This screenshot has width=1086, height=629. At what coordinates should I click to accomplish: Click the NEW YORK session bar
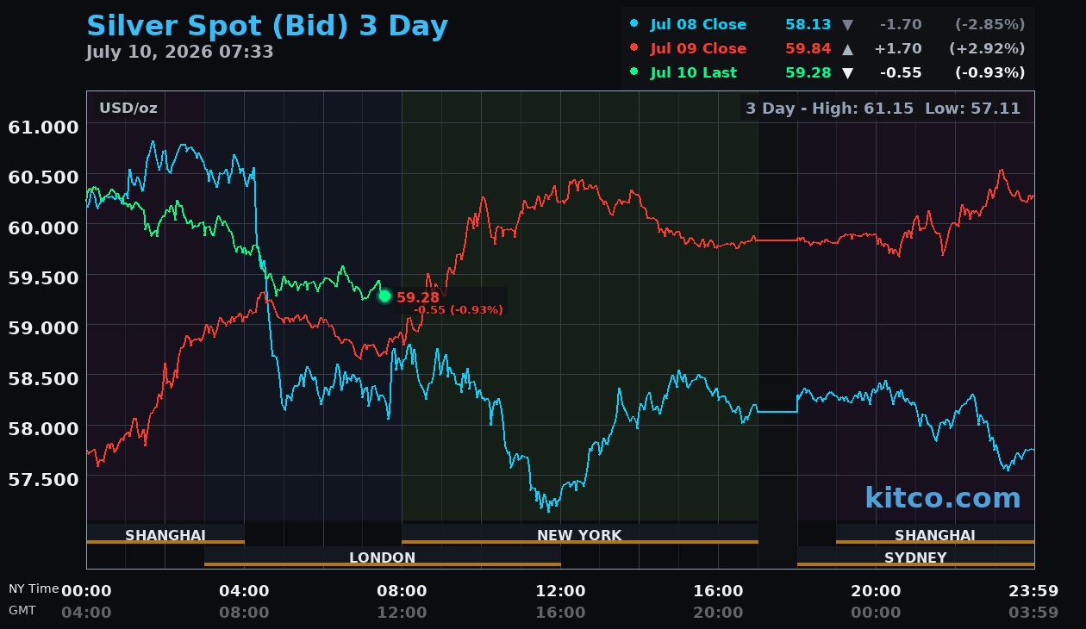coord(580,534)
